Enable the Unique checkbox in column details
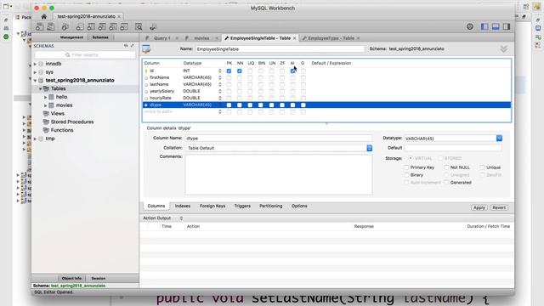This screenshot has width=544, height=306. point(482,167)
